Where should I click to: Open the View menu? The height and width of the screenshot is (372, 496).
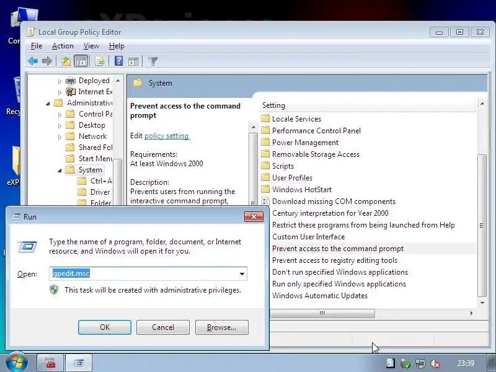click(91, 46)
